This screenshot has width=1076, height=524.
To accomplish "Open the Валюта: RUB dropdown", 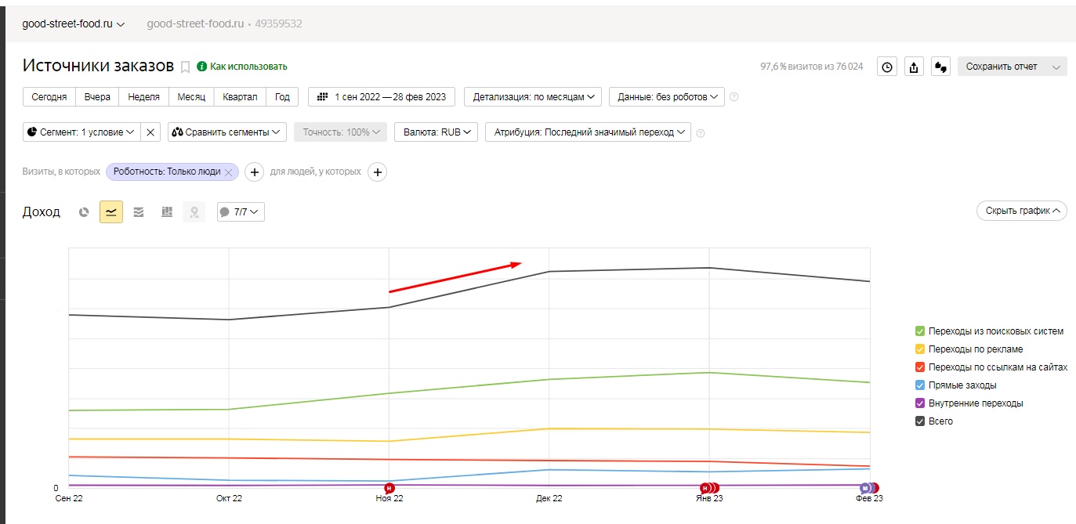I will point(436,132).
